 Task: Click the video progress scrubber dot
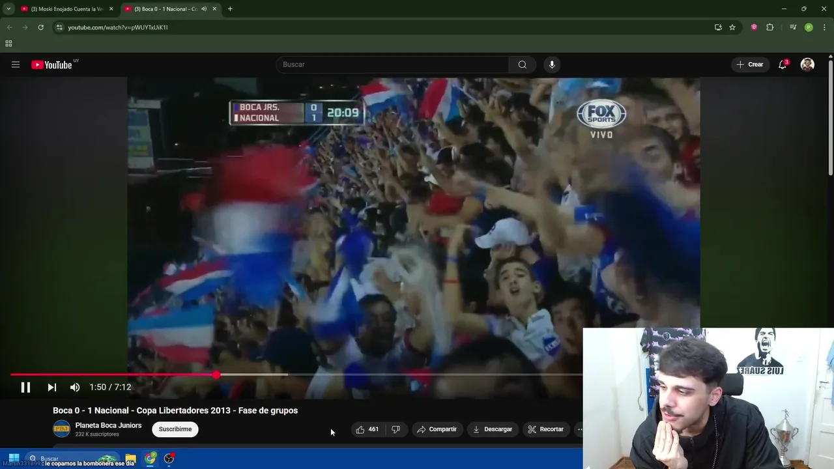click(216, 375)
